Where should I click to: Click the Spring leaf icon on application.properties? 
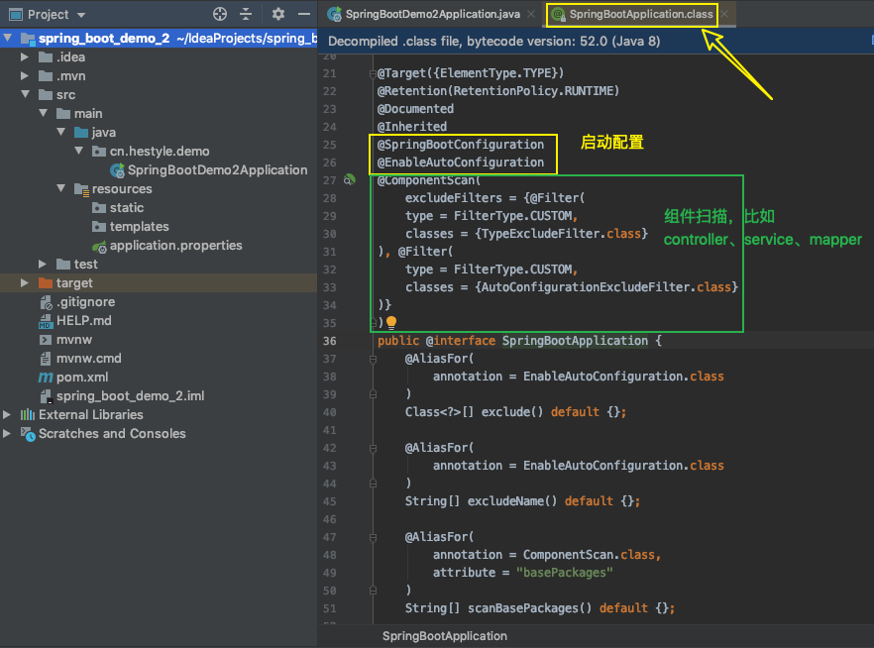click(x=97, y=245)
